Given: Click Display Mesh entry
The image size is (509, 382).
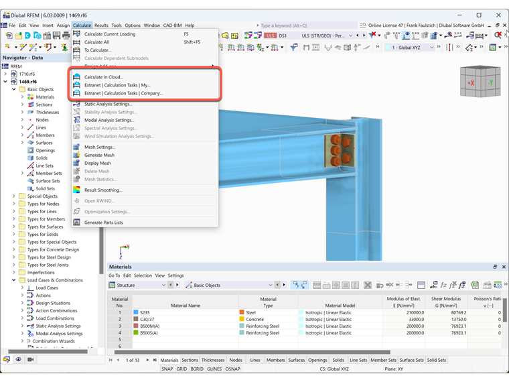Looking at the screenshot, I should coord(145,163).
